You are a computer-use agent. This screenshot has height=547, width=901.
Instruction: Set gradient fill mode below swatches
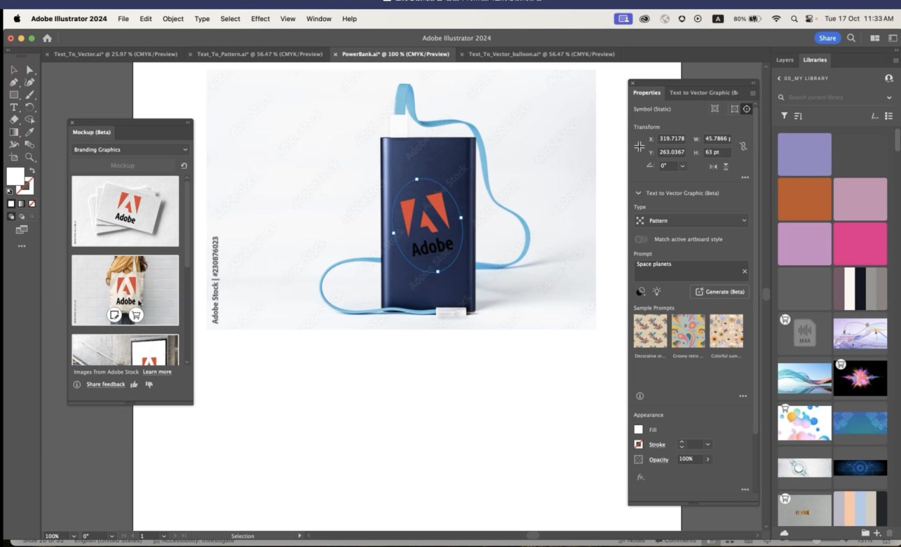point(21,204)
